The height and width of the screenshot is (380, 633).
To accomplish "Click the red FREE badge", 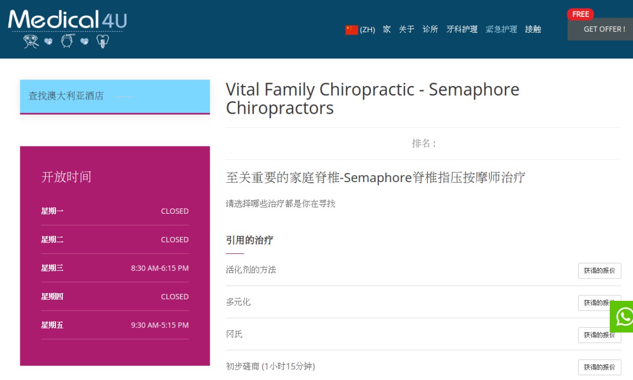I will [x=580, y=14].
